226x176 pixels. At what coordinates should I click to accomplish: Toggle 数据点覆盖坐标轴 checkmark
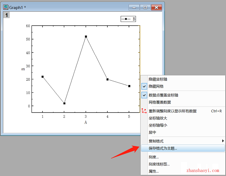[144, 95]
